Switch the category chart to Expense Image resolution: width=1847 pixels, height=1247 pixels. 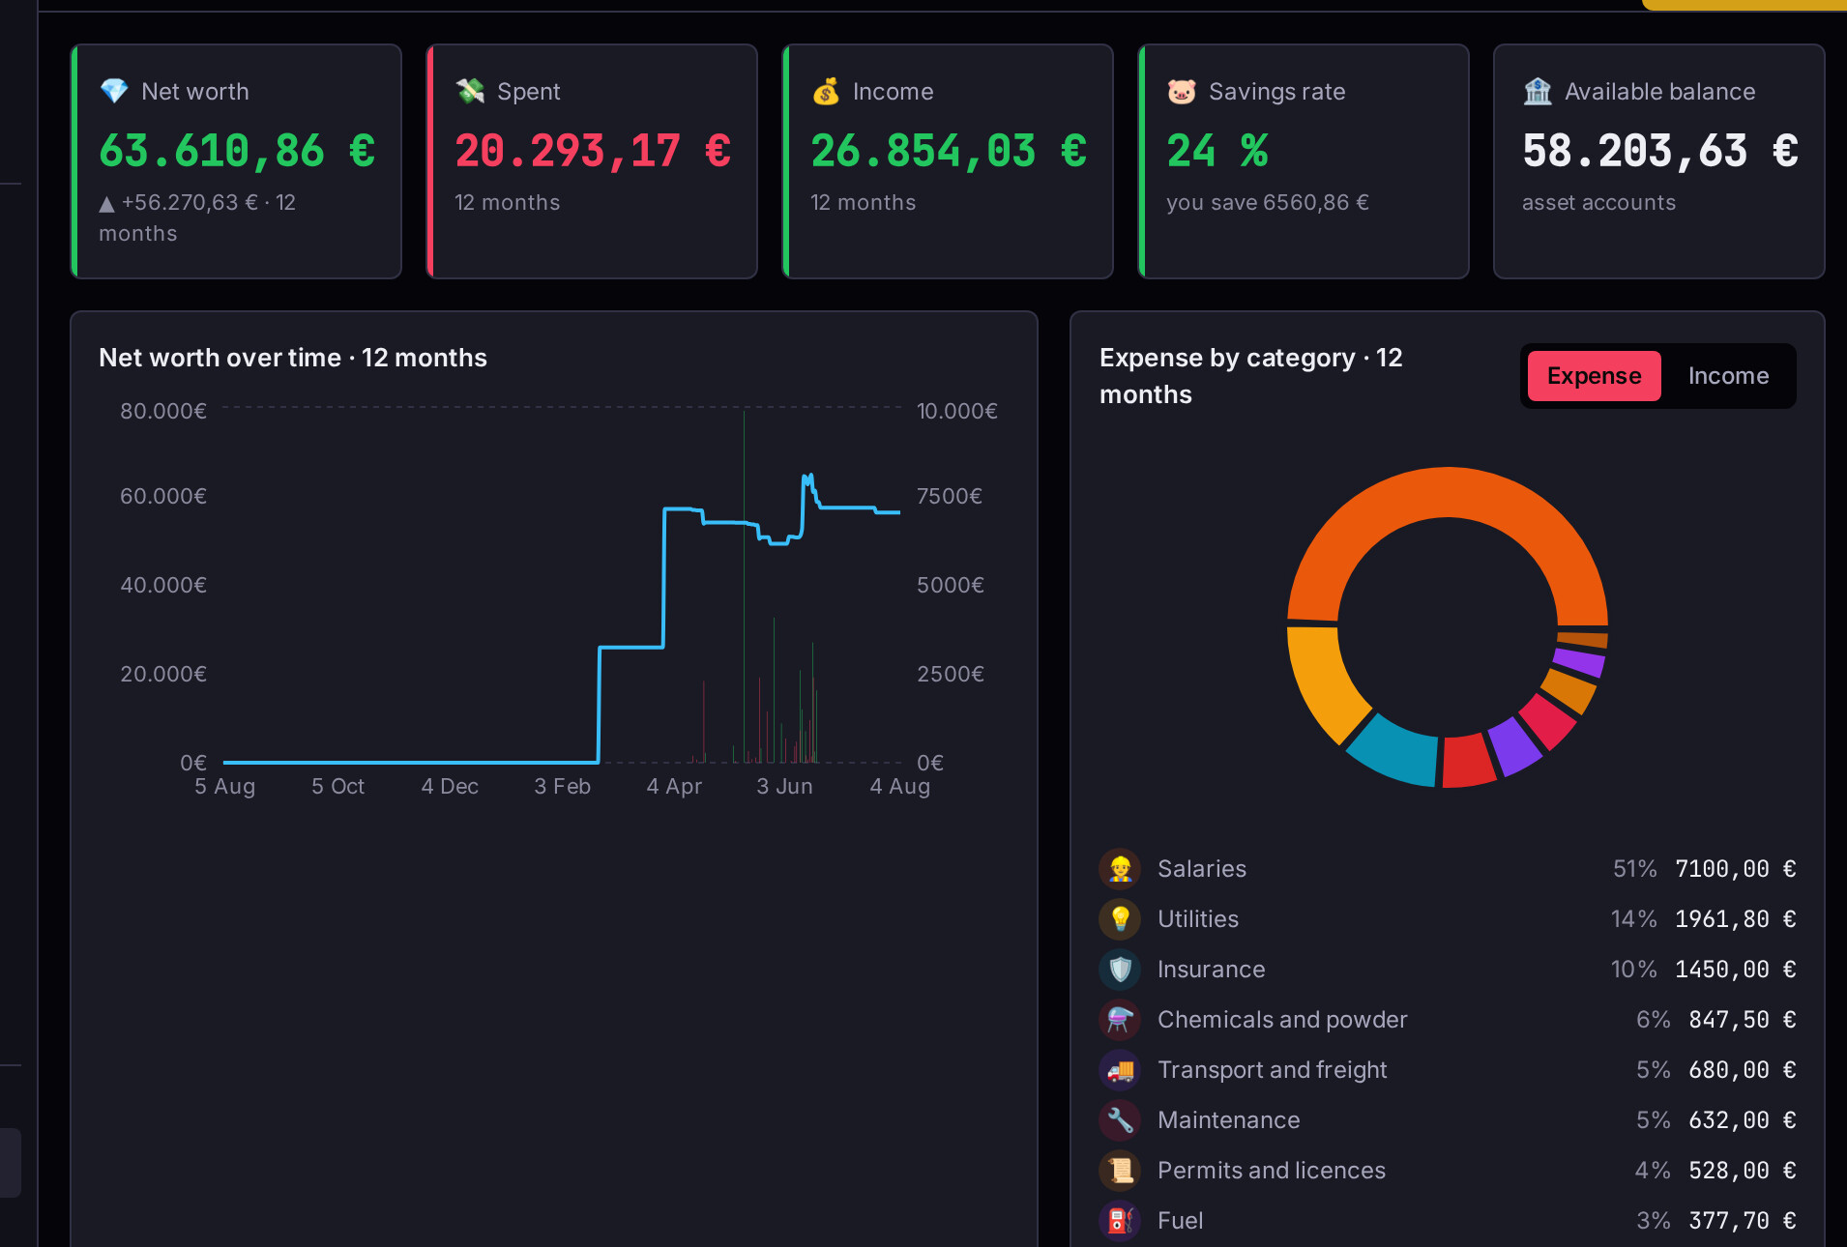tap(1594, 376)
